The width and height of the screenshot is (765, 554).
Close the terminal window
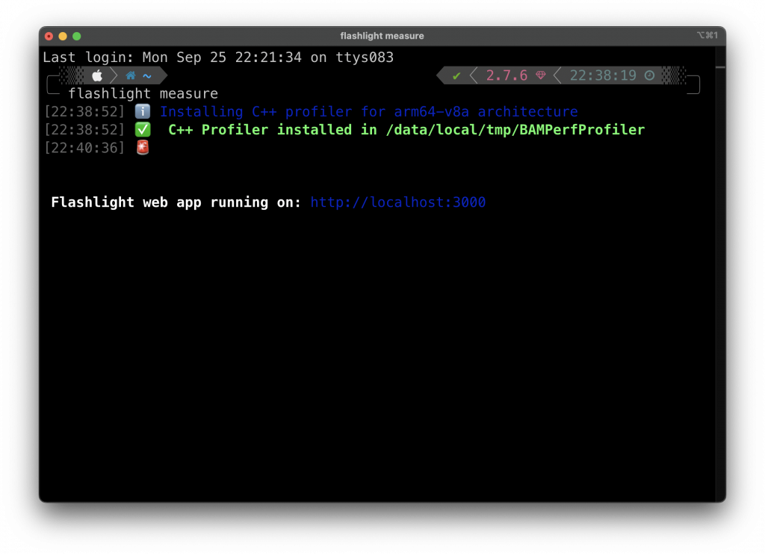[x=49, y=36]
